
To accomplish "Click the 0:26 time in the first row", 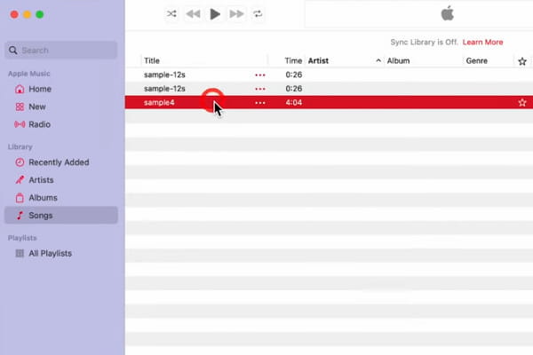I will tap(294, 75).
